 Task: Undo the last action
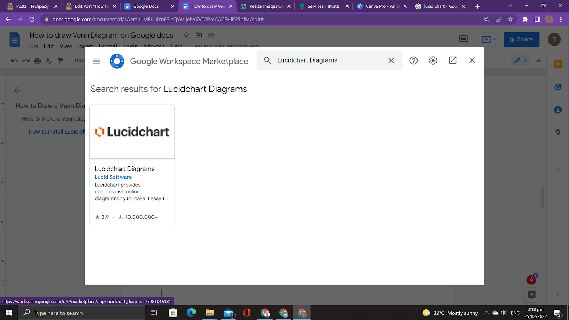click(15, 61)
